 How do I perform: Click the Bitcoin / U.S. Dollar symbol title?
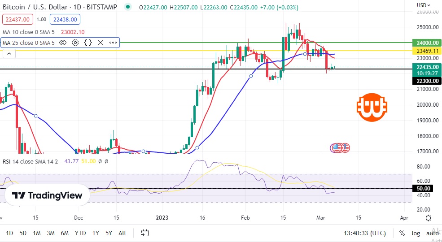coord(60,7)
